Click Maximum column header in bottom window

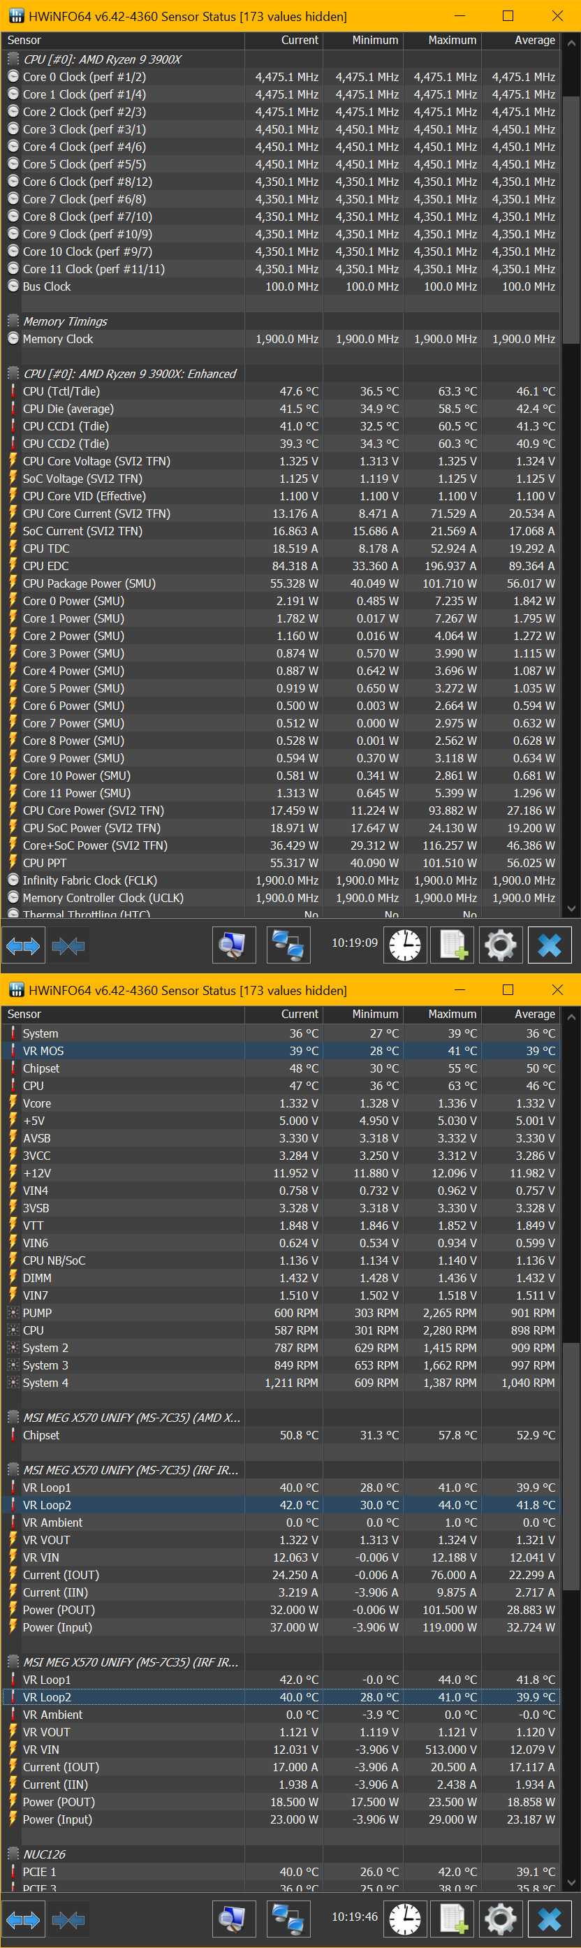coord(443,1015)
